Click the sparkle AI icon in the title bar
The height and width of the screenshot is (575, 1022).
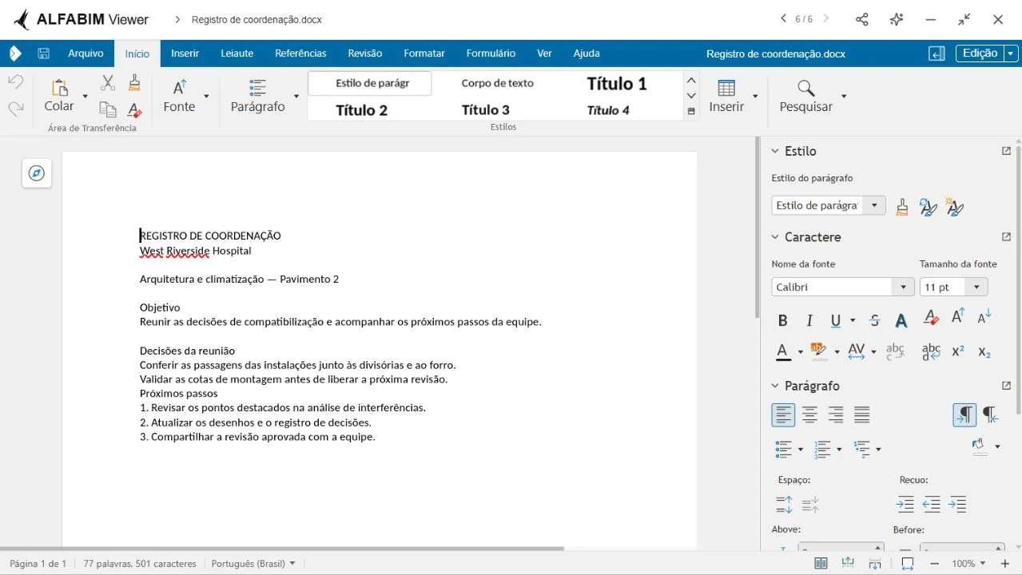(897, 19)
